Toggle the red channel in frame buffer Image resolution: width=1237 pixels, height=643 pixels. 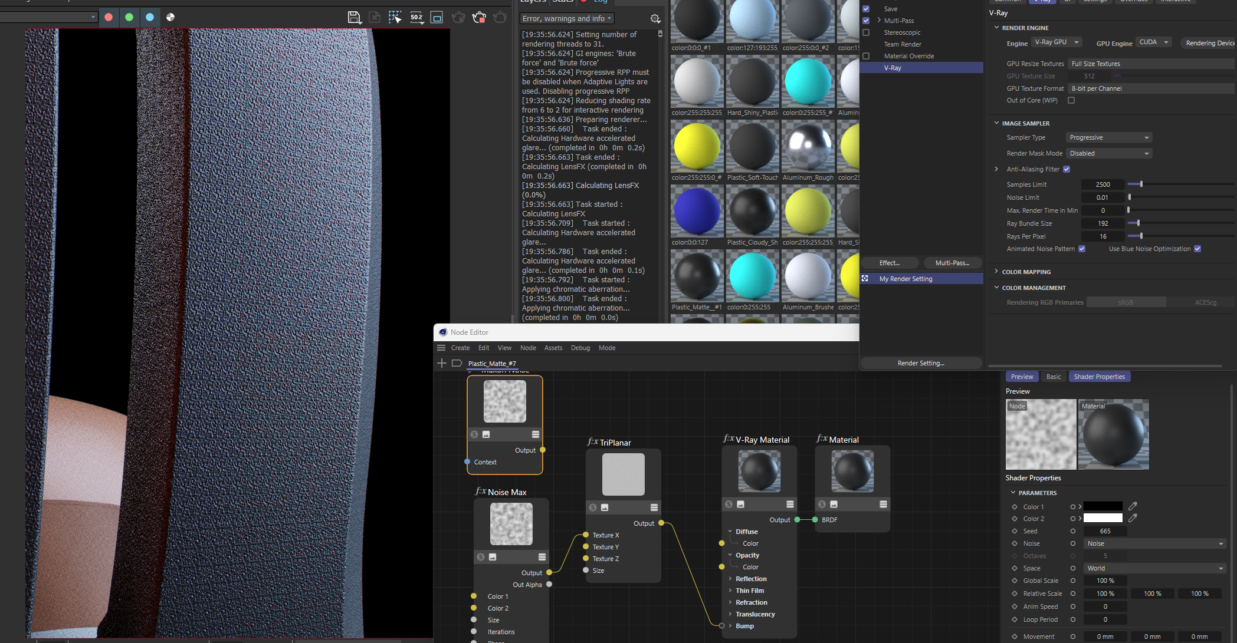coord(109,17)
